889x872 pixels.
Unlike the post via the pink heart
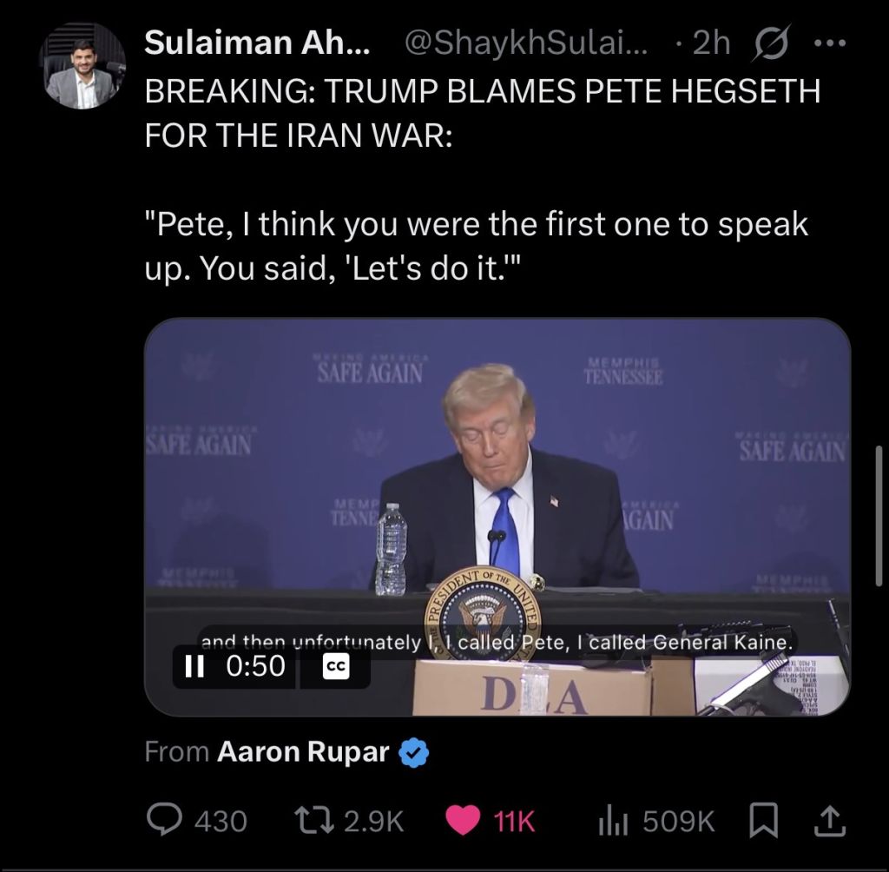tap(462, 821)
